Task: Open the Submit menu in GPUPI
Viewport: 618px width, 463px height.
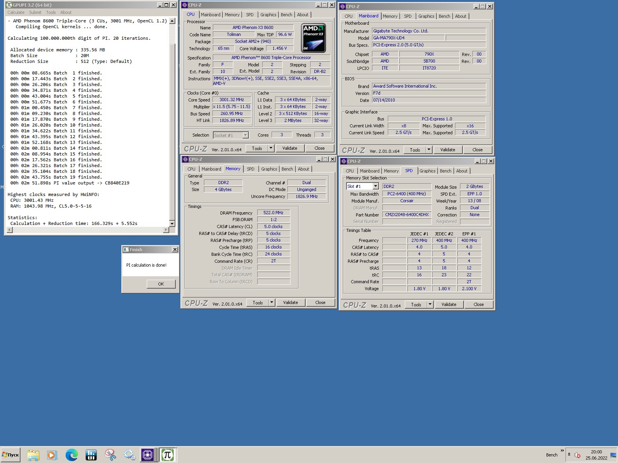Action: [x=35, y=12]
